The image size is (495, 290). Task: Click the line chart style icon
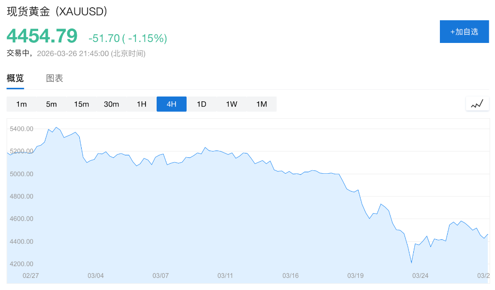pos(477,103)
